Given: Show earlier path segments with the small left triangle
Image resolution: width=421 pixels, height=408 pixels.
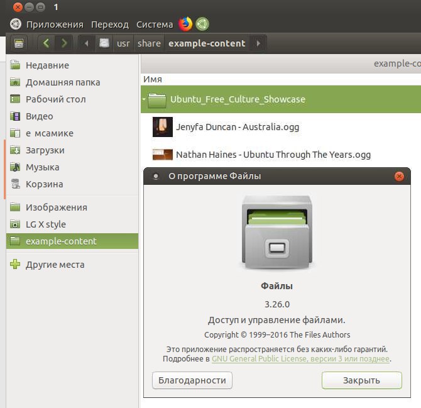Looking at the screenshot, I should (87, 43).
